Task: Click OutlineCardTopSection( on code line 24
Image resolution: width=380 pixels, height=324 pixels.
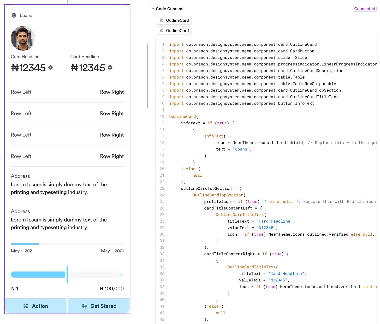Action: pyautogui.click(x=219, y=195)
